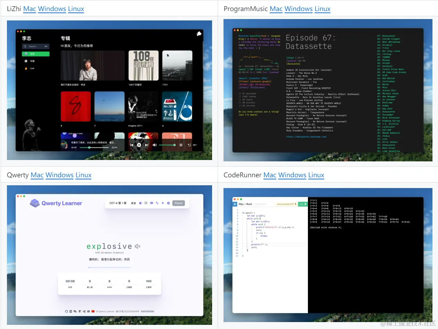The width and height of the screenshot is (438, 329).
Task: Skip to previous track in LiZhi player
Action: [131, 145]
